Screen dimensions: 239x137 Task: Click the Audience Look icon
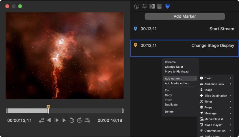tap(201, 84)
